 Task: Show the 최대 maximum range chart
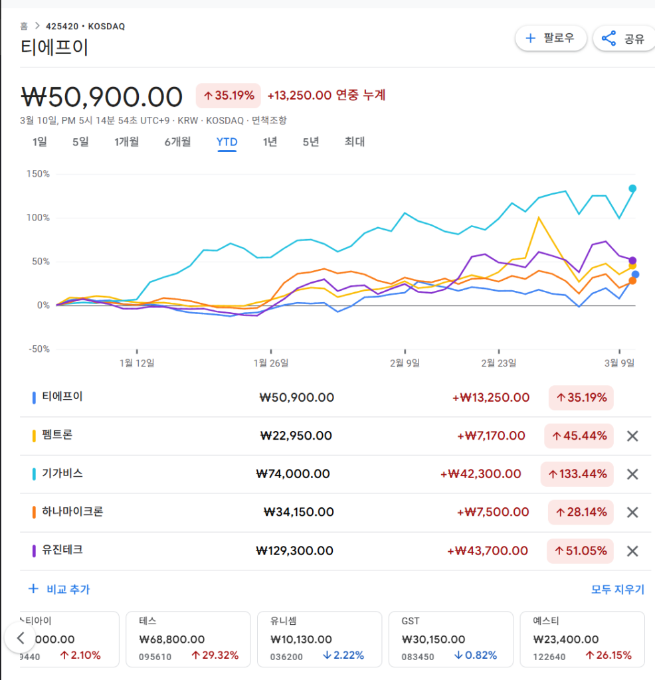[x=354, y=141]
